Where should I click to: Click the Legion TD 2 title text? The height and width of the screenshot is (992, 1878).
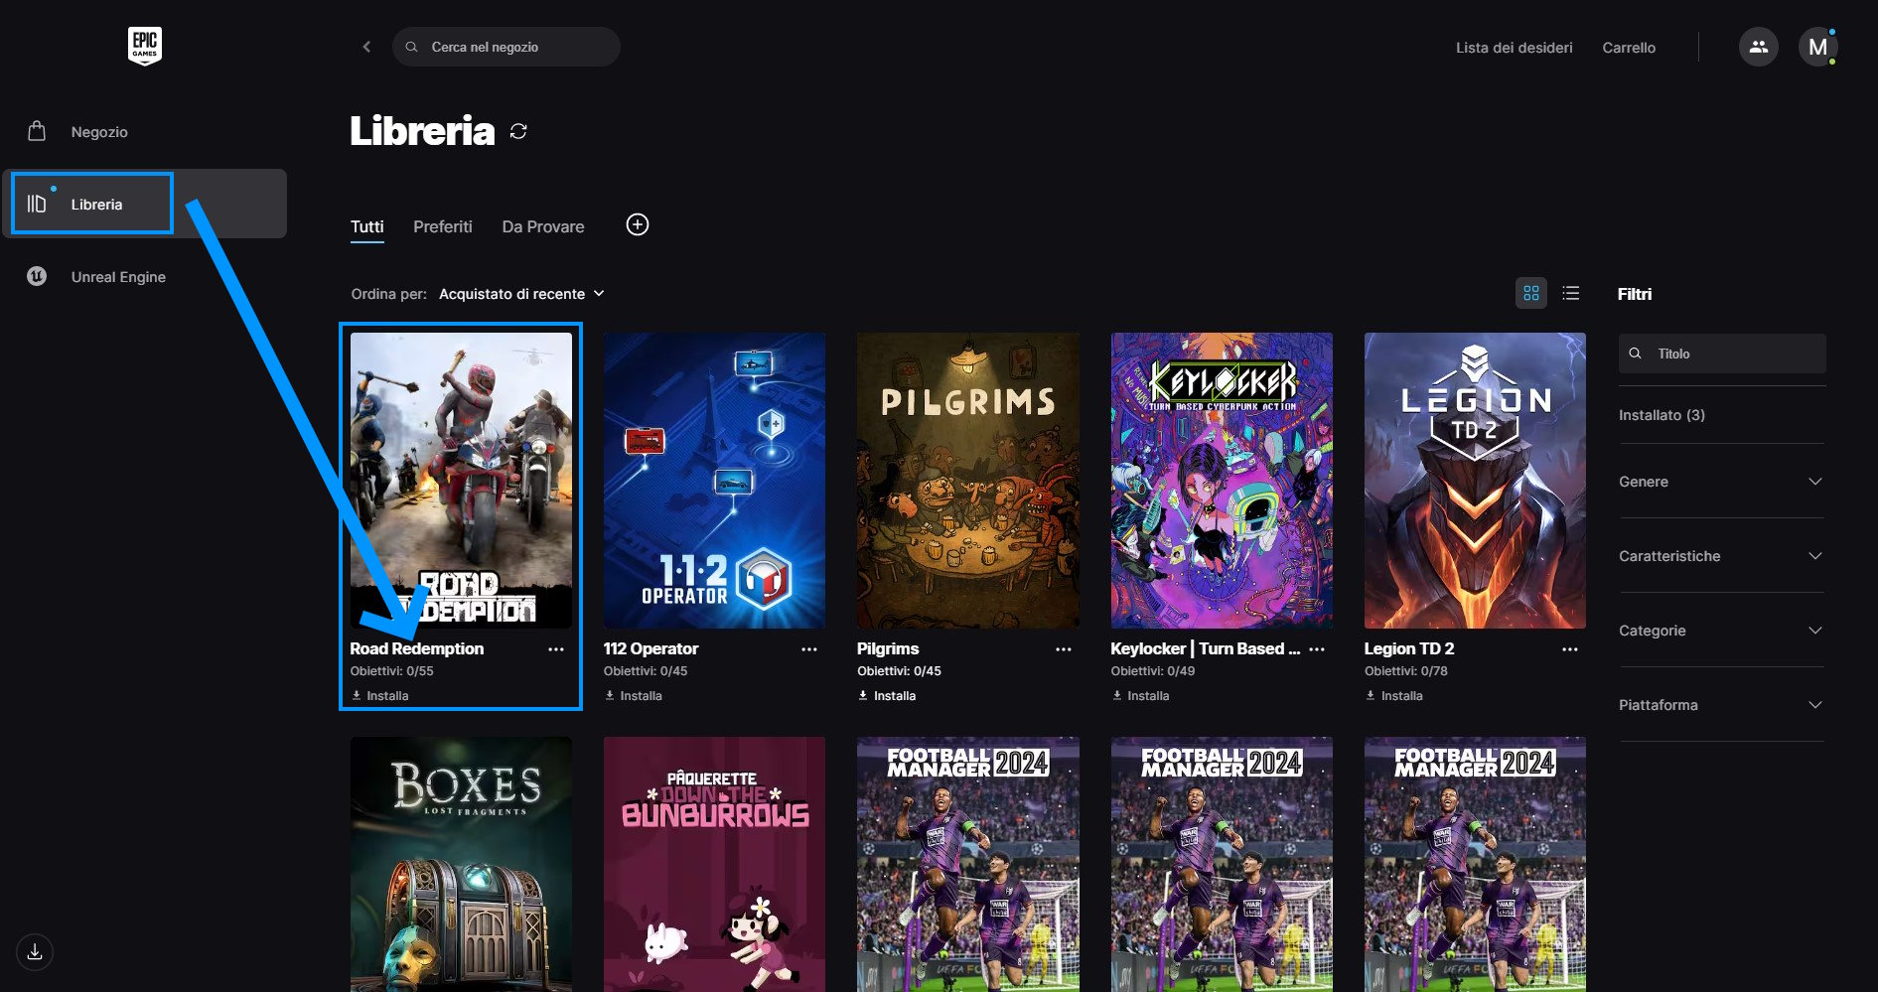tap(1408, 648)
